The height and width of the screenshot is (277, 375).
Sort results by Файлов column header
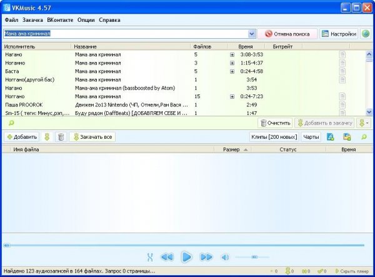pos(209,47)
